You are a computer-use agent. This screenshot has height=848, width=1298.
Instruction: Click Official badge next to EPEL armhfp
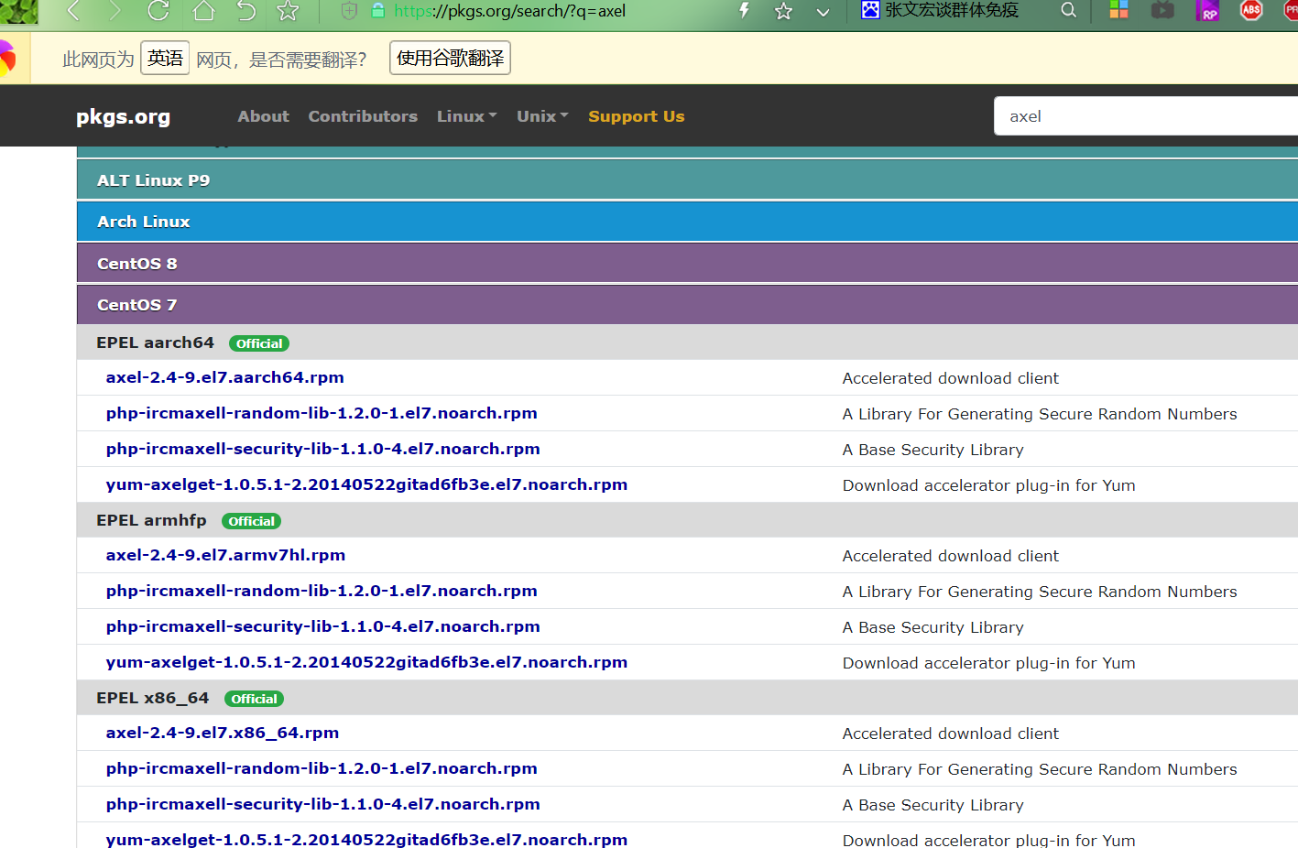[x=251, y=521]
